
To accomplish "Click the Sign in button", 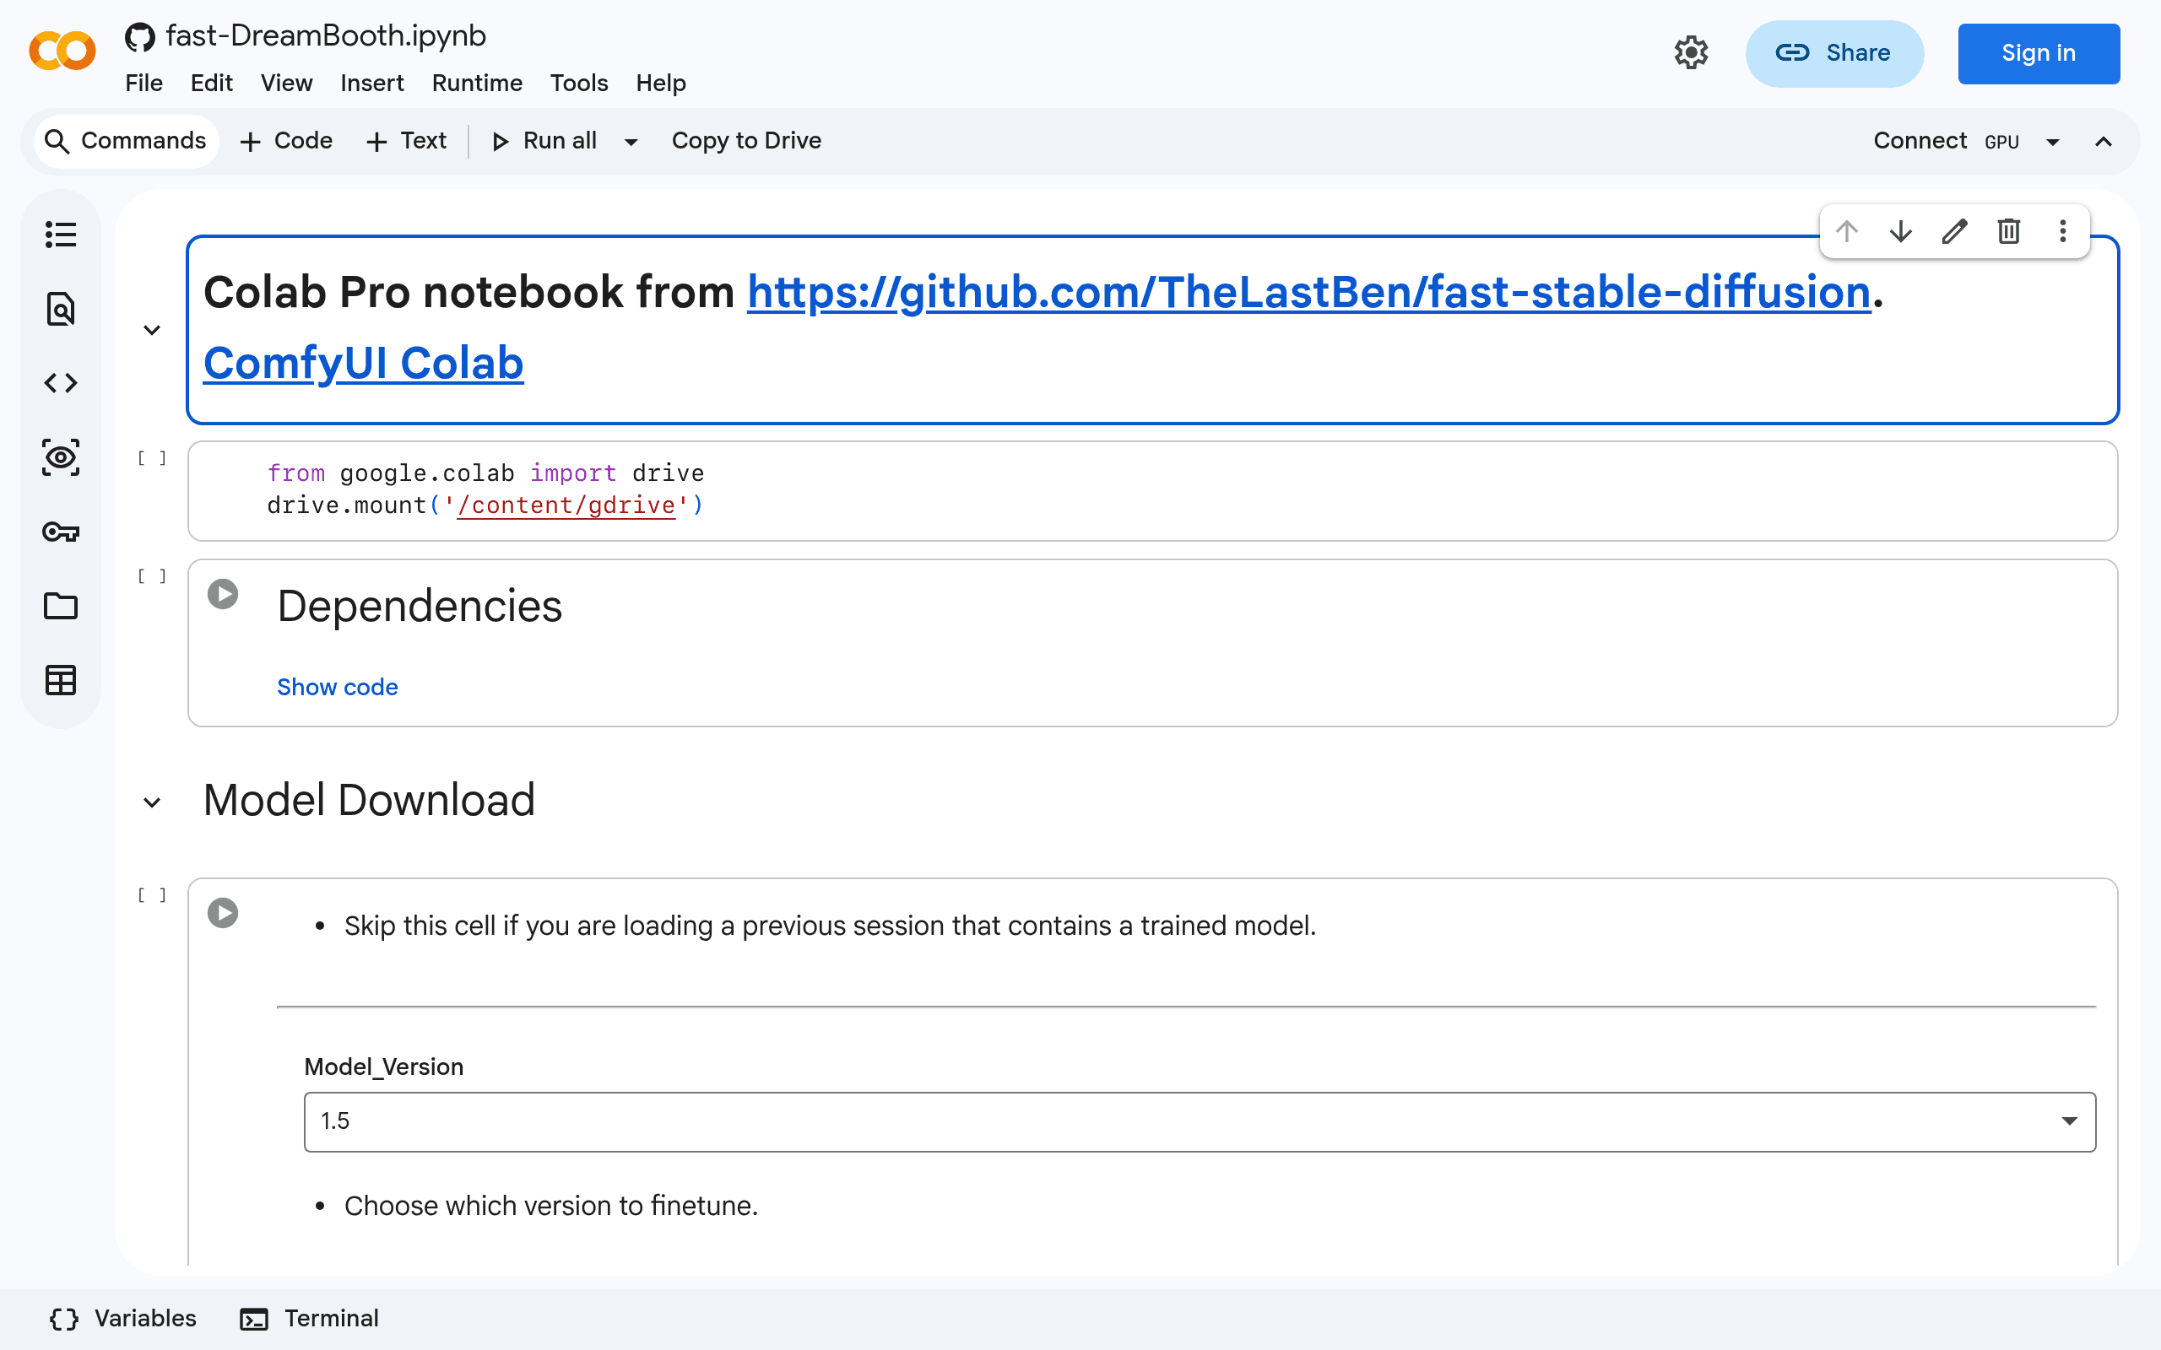I will tap(2039, 53).
